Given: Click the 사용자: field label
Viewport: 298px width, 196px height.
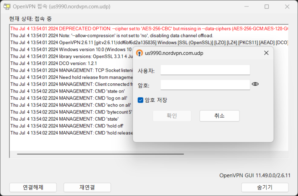Looking at the screenshot, I should (146, 71).
